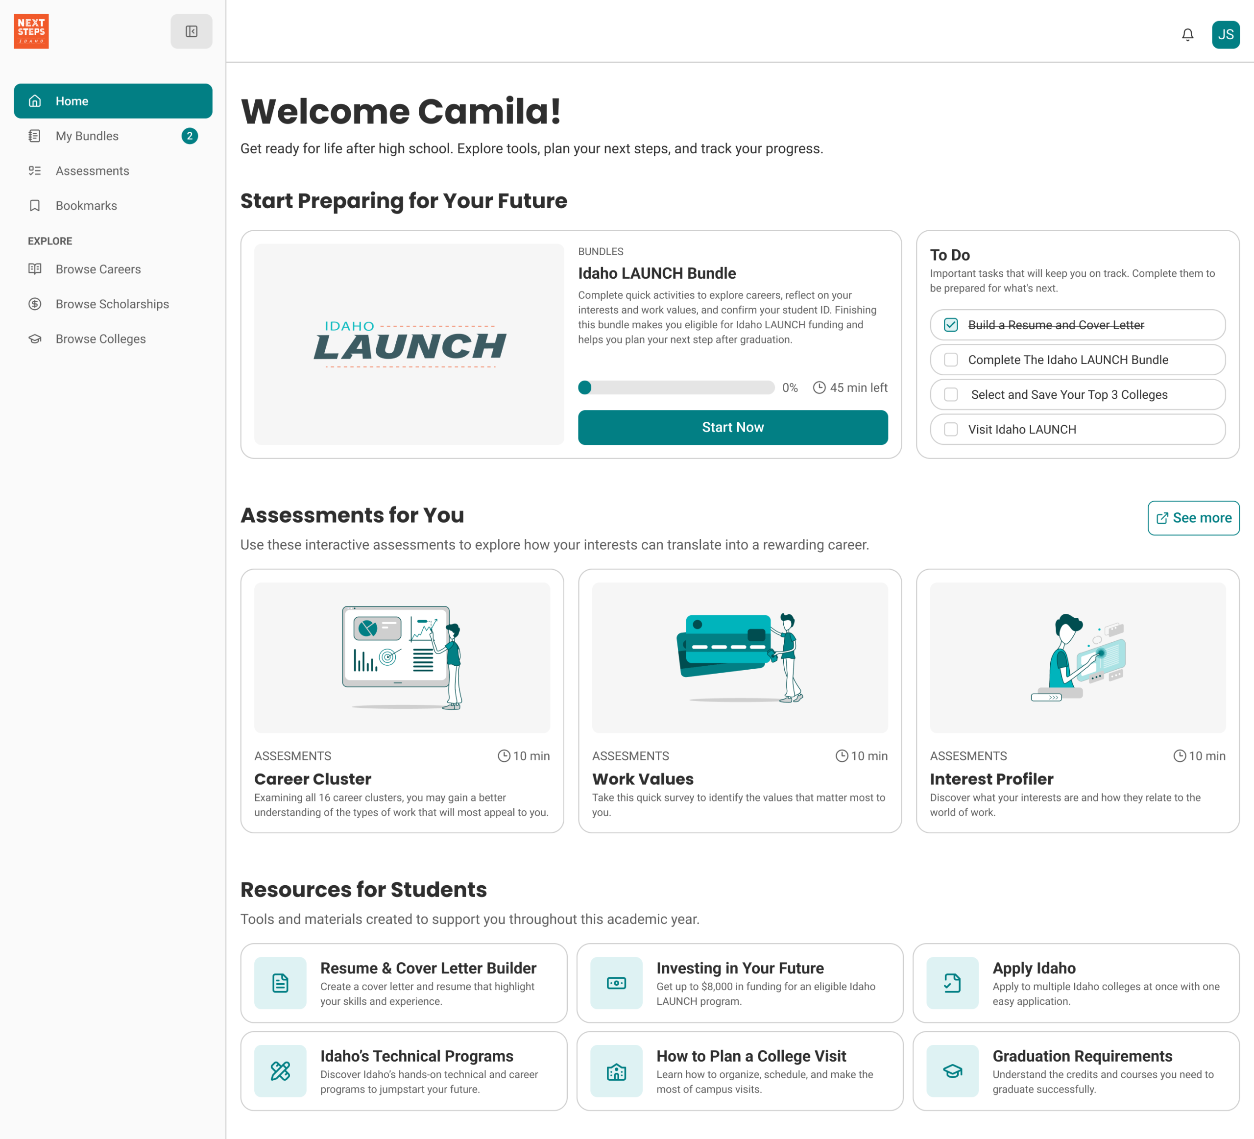Uncheck Build a Resume and Cover Letter
Screen dimensions: 1254x1139
[950, 325]
